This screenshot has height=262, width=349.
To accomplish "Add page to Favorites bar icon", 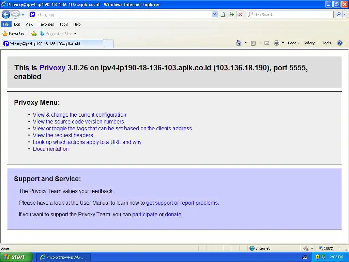I will tap(34, 34).
